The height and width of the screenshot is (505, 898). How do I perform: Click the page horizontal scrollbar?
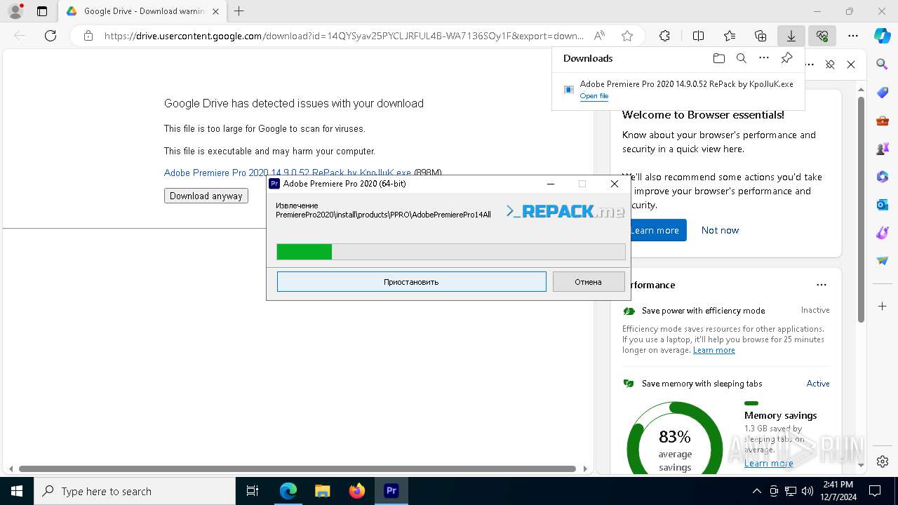click(297, 469)
